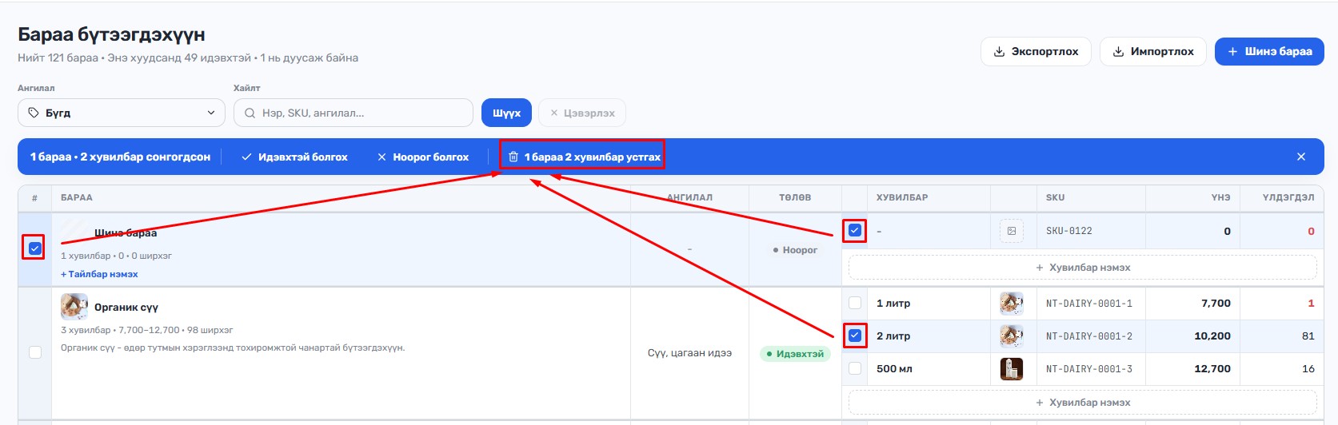This screenshot has width=1338, height=425.
Task: Click the magnifier icon in the search field
Action: tap(250, 113)
